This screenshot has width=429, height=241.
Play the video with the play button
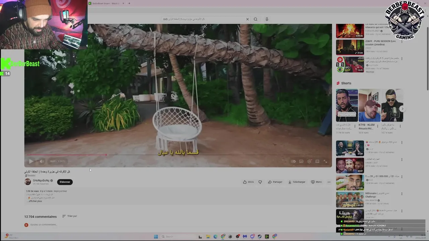coord(31,161)
